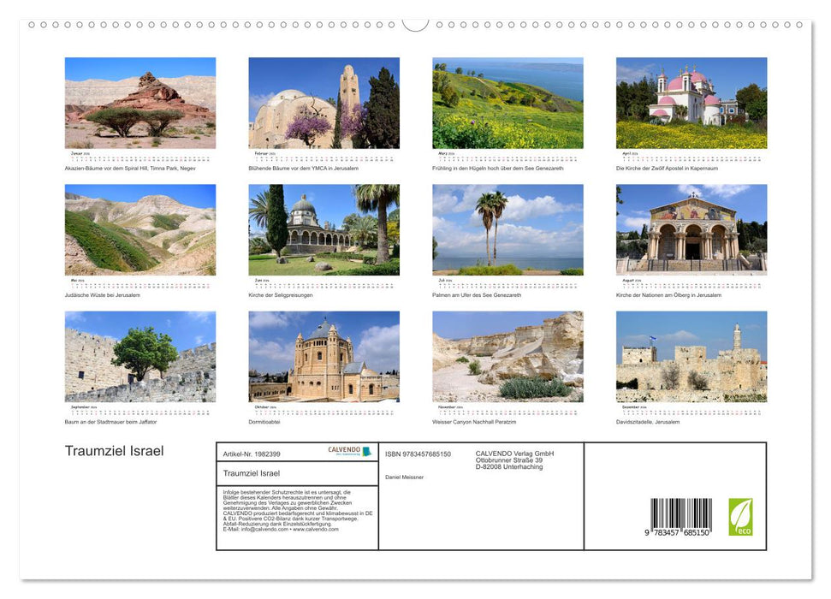Open the YMCA Jerusalem February photo
Image resolution: width=831 pixels, height=599 pixels.
[x=323, y=101]
